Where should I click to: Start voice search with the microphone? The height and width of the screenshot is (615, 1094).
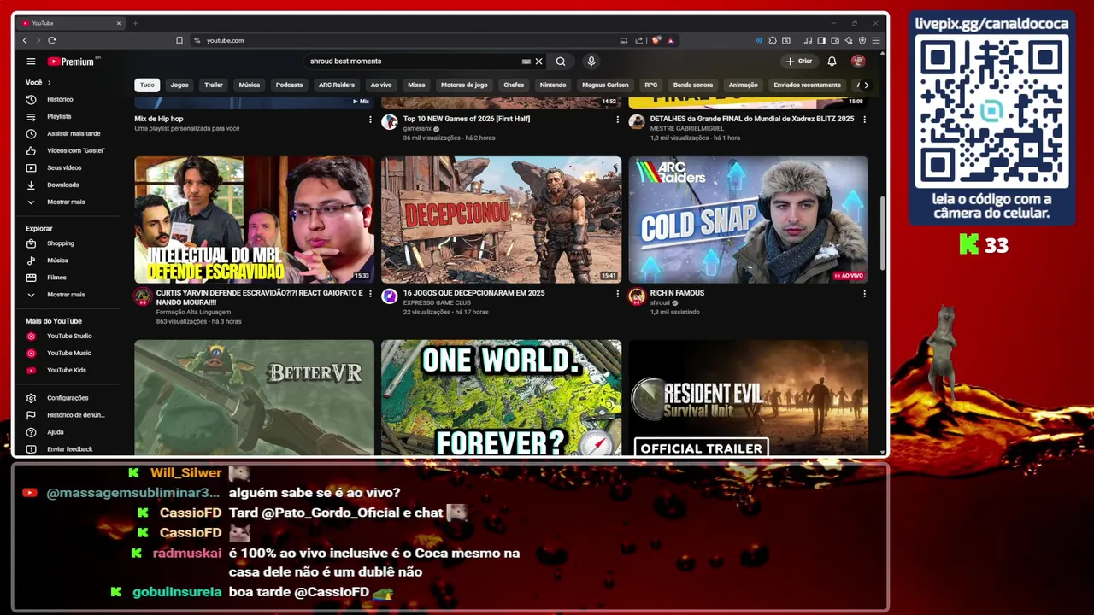pos(591,61)
